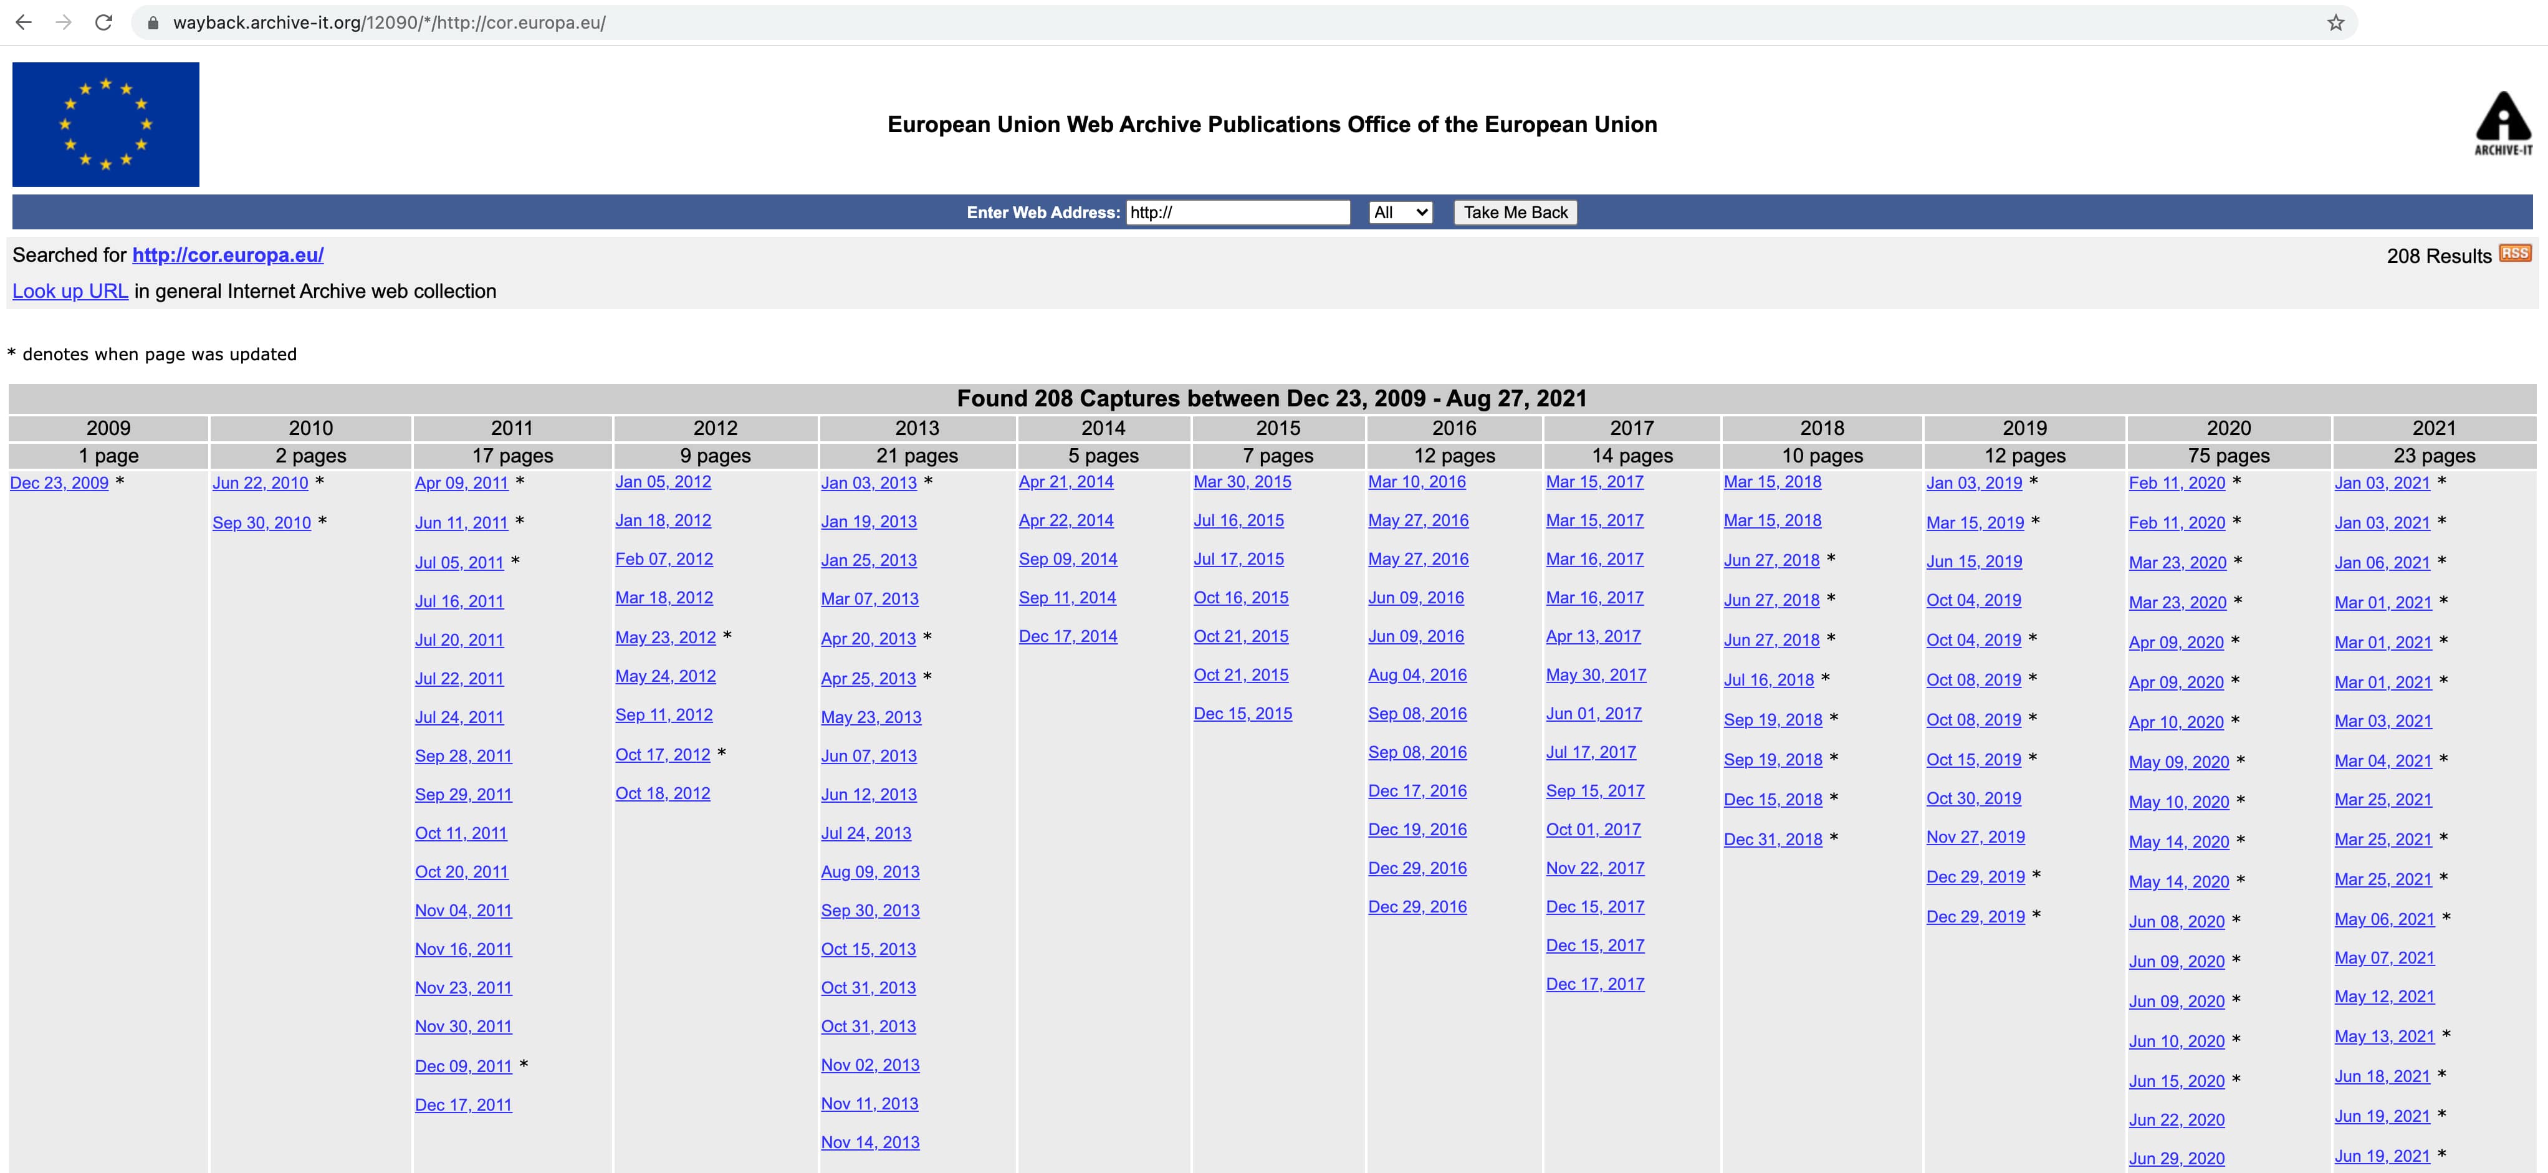This screenshot has width=2548, height=1173.
Task: Click the browser forward arrow
Action: click(64, 22)
